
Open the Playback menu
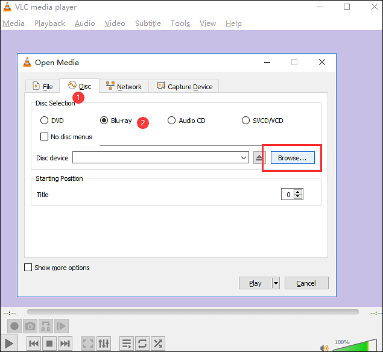click(x=49, y=24)
